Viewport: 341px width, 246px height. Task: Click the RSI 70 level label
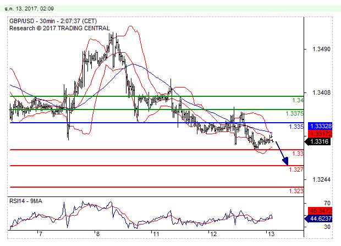(327, 203)
